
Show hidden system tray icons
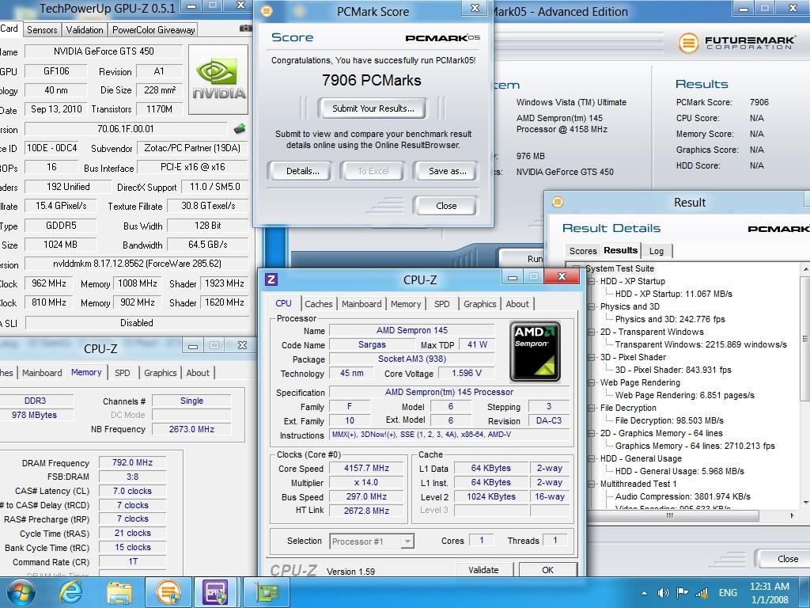[644, 593]
